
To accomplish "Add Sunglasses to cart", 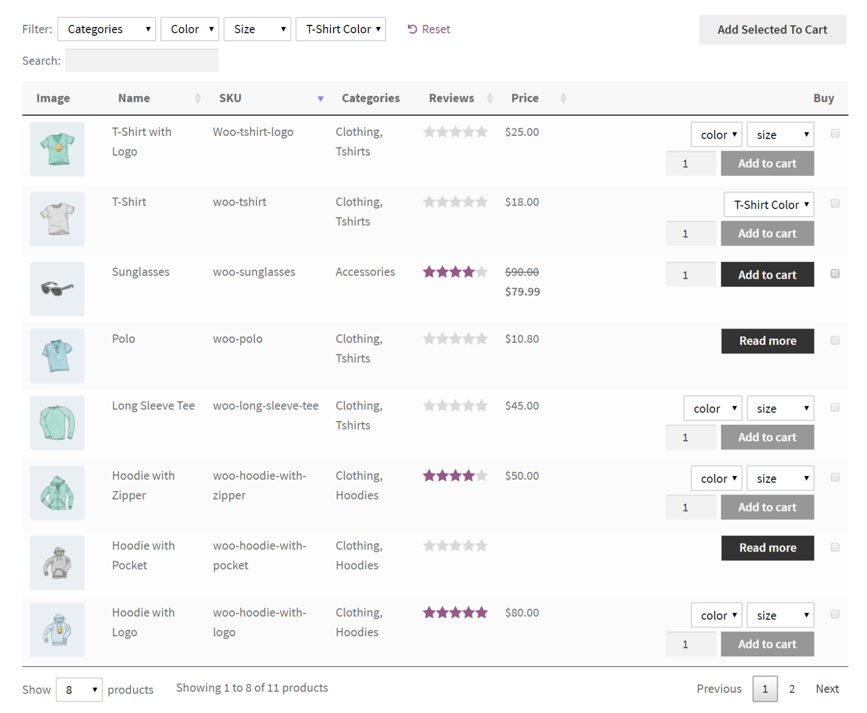I will 767,275.
